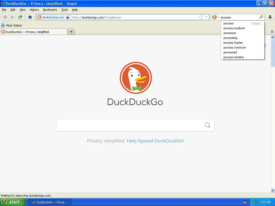
Task: Open the View menu
Action: (23, 10)
